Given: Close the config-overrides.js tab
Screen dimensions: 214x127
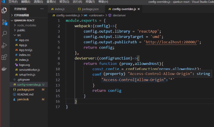Looking at the screenshot, I should [139, 9].
